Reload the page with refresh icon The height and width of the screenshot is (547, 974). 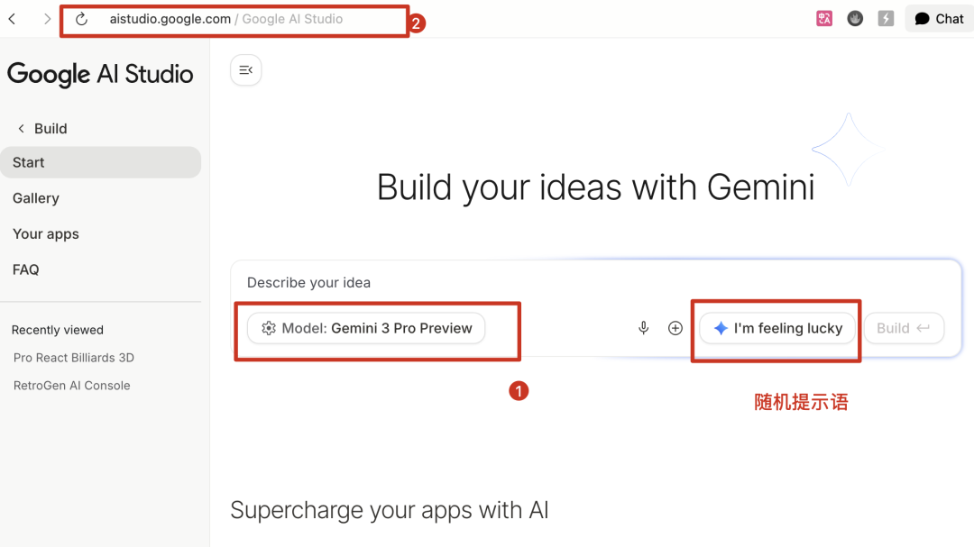(x=81, y=19)
